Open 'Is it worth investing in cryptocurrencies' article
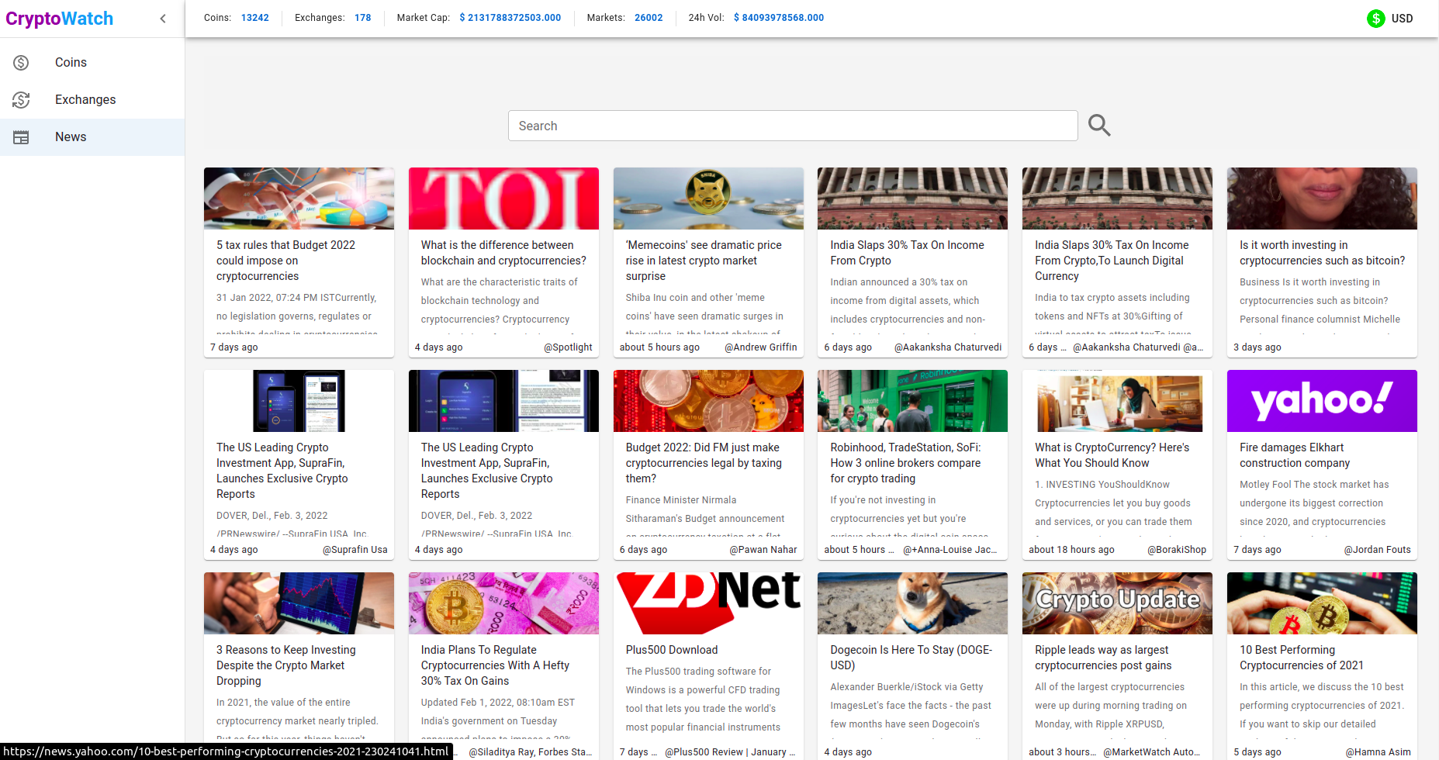The image size is (1439, 760). [x=1322, y=253]
